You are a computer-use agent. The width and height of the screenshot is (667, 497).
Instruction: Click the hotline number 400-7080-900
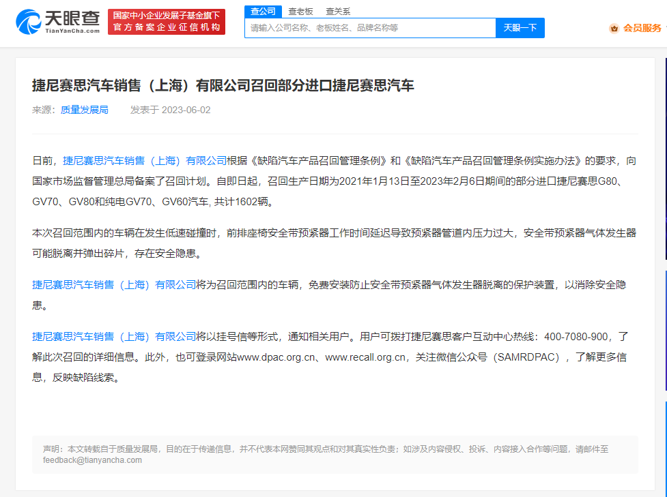(x=576, y=337)
